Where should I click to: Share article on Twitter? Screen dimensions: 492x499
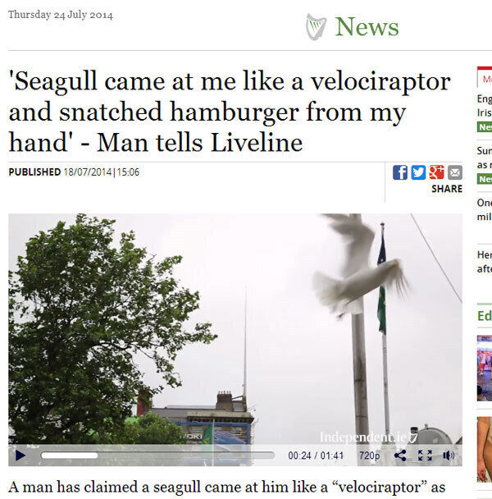click(418, 172)
